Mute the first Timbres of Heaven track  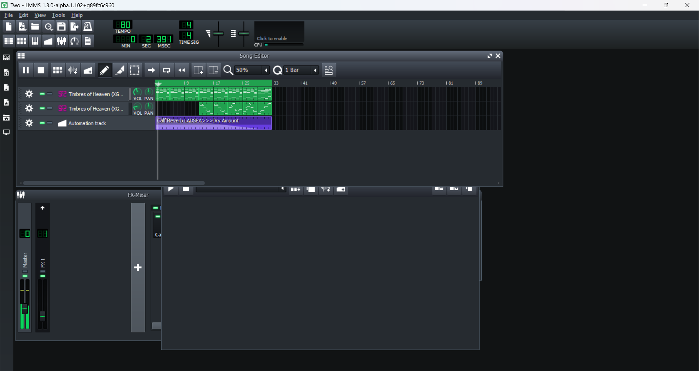[x=42, y=94]
